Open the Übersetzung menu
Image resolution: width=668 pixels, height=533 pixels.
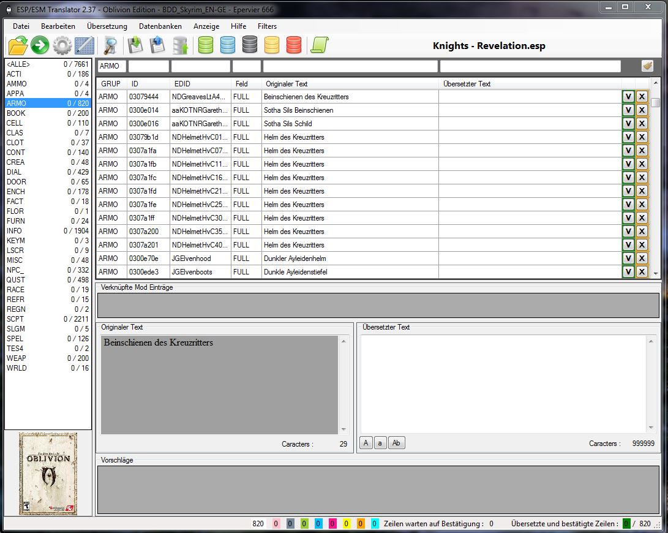pyautogui.click(x=107, y=26)
